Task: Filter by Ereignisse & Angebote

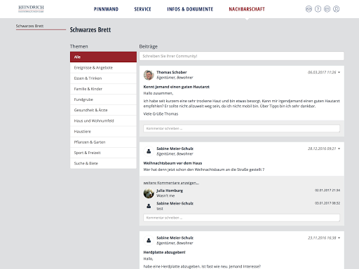Action: (103, 68)
